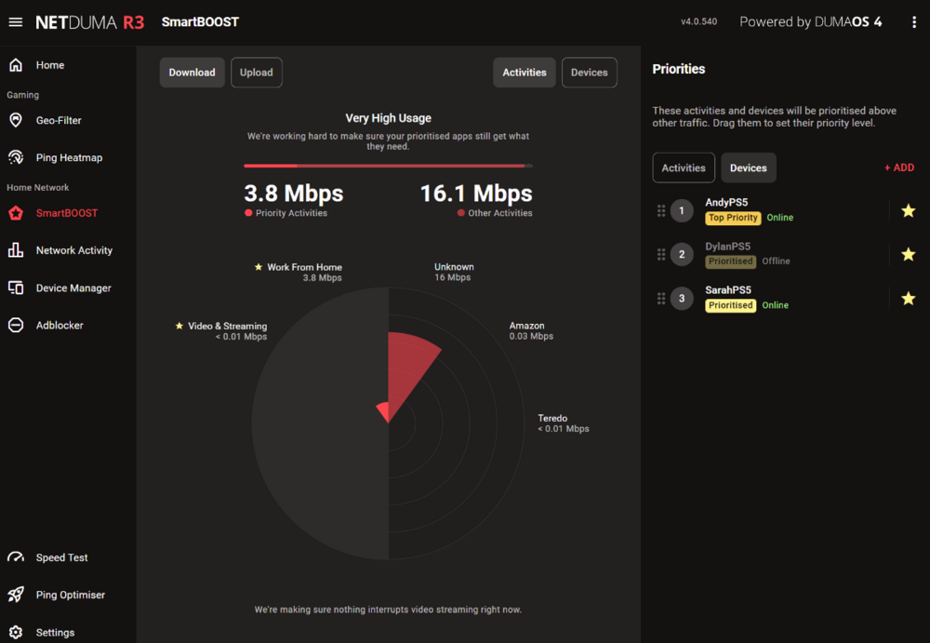The width and height of the screenshot is (930, 643).
Task: Click the Adblocker circle icon
Action: 16,325
